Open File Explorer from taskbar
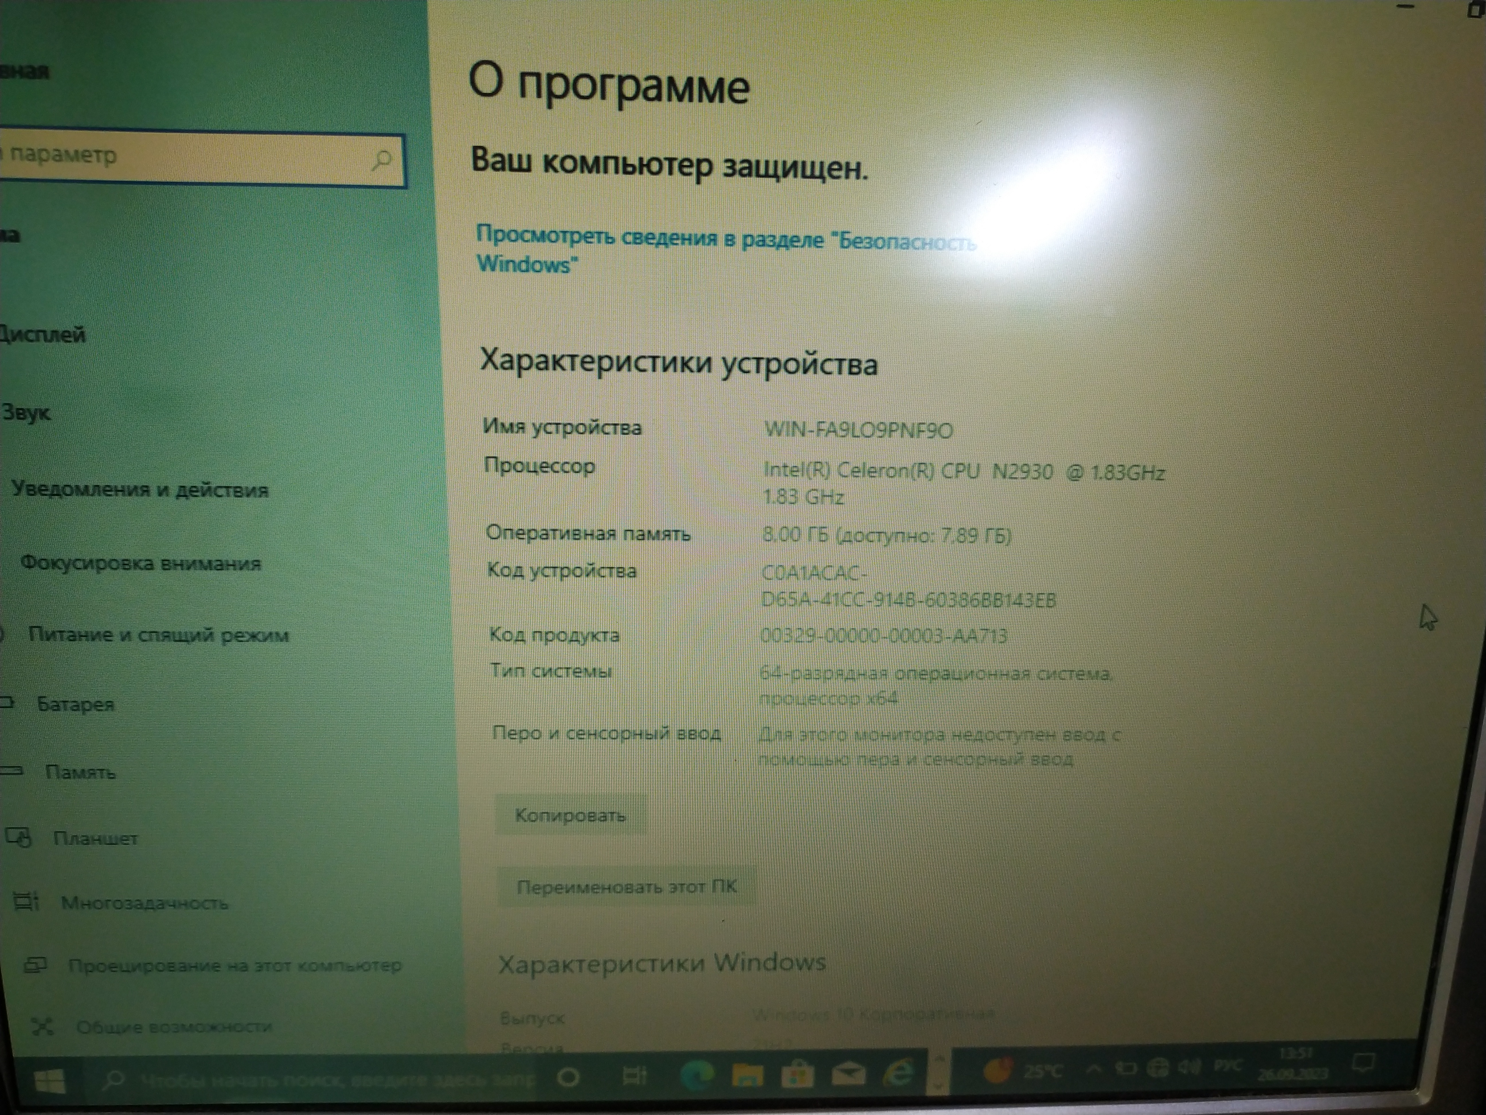The width and height of the screenshot is (1486, 1115). coord(747,1075)
